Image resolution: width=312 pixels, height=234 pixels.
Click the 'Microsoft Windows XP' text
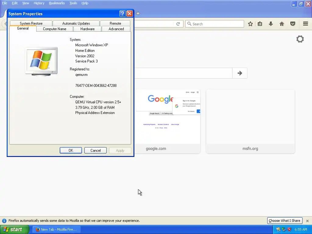coord(91,45)
